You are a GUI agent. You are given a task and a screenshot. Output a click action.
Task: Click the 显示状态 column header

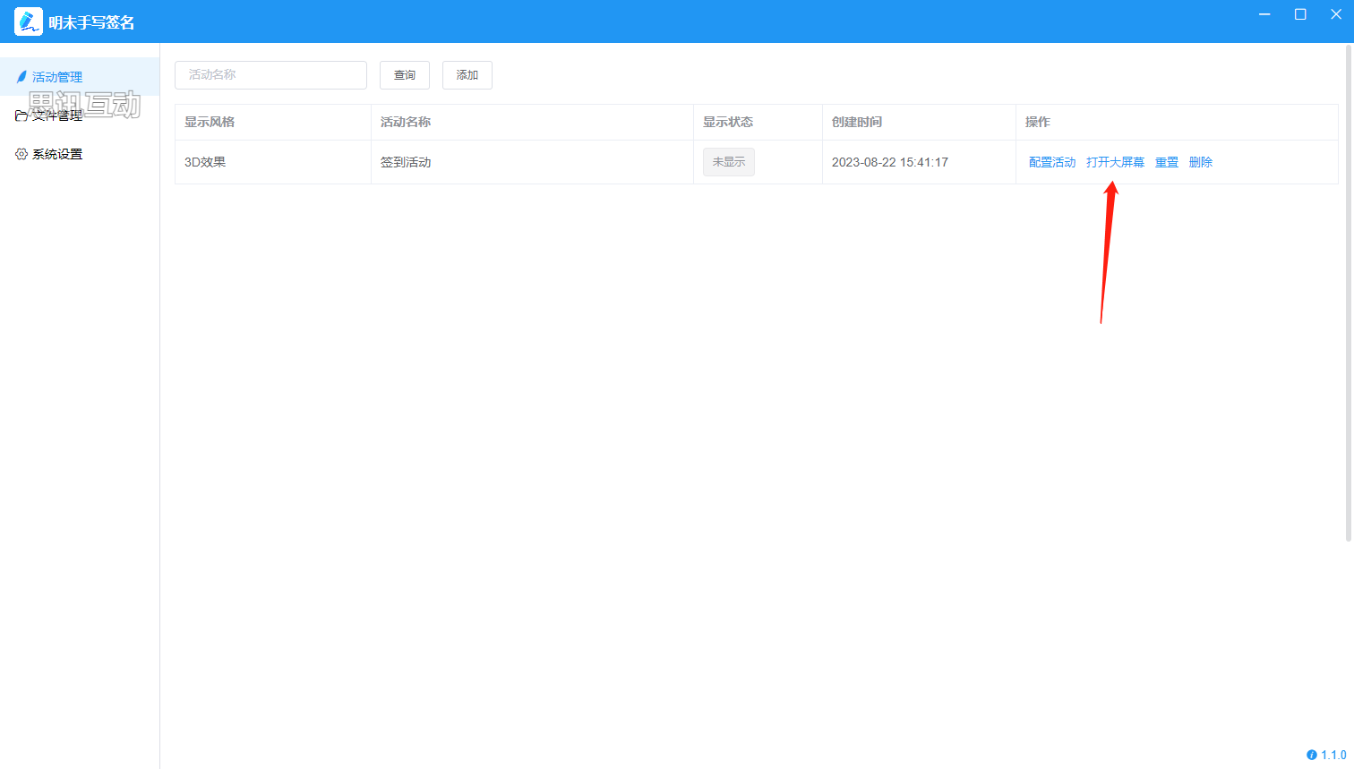click(x=758, y=122)
